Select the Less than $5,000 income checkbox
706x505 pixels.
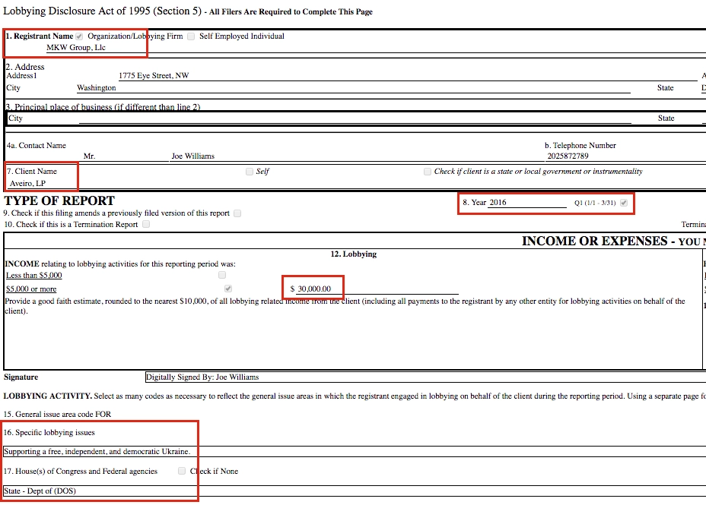(x=222, y=275)
